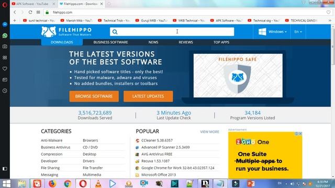Reload the page with the refresh icon
Image resolution: width=335 pixels, height=188 pixels.
pyautogui.click(x=30, y=13)
